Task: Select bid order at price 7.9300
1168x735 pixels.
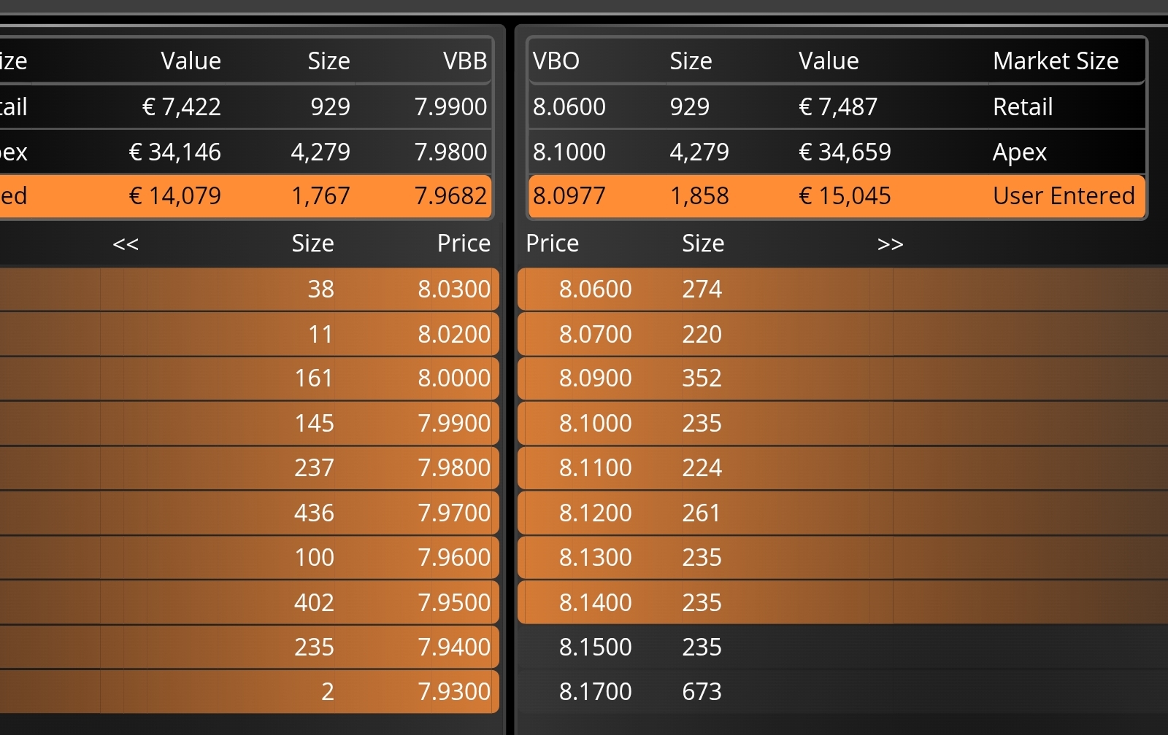Action: (x=453, y=691)
